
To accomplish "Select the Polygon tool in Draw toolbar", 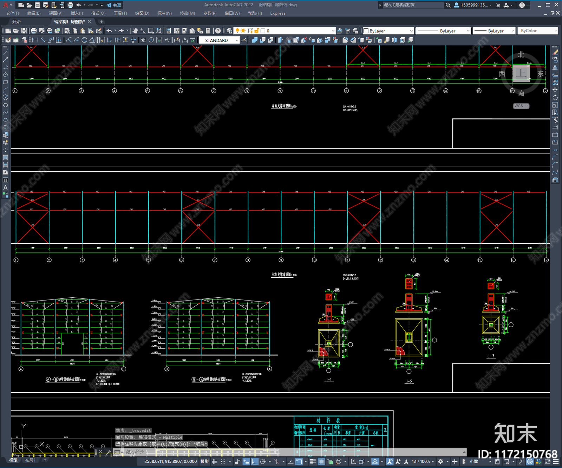I will [5, 75].
